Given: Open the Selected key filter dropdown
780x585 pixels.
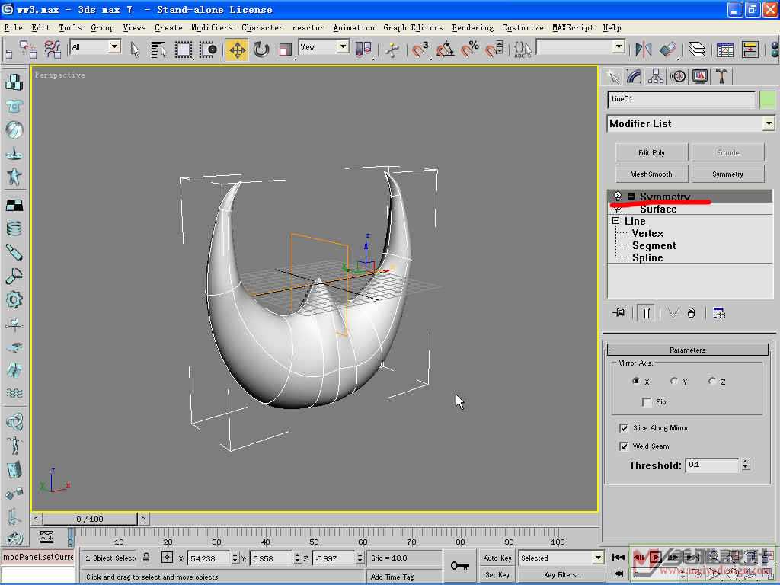Looking at the screenshot, I should click(x=599, y=558).
